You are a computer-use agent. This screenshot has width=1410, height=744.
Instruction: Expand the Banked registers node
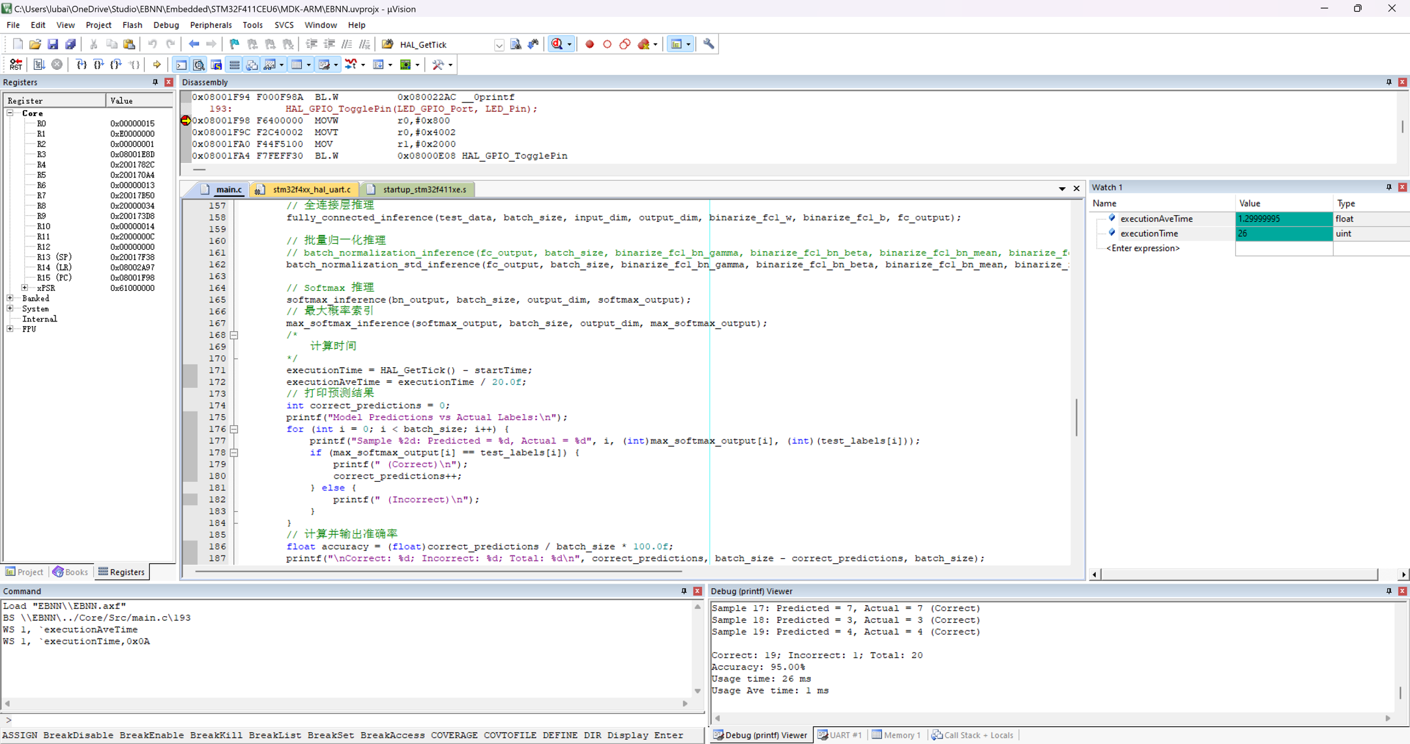coord(10,298)
